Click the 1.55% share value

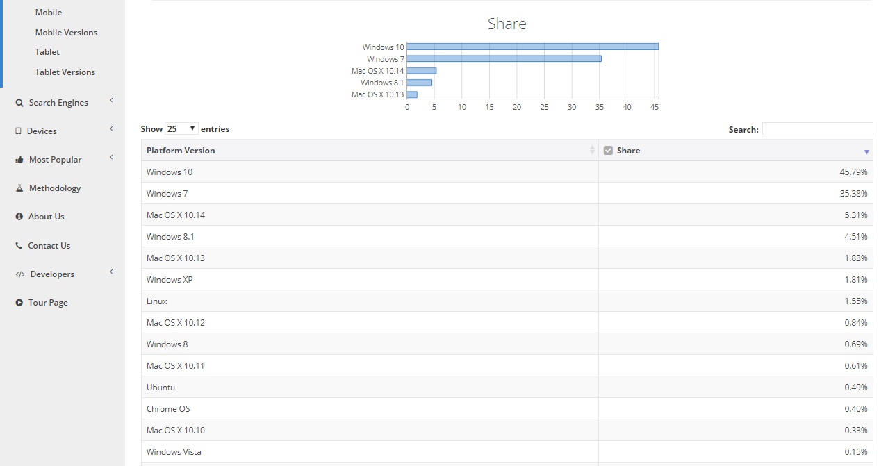tap(856, 301)
